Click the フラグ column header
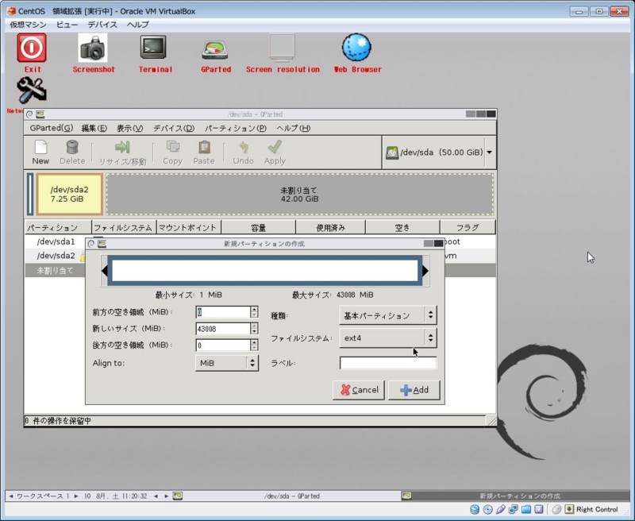The width and height of the screenshot is (635, 521). tap(468, 227)
